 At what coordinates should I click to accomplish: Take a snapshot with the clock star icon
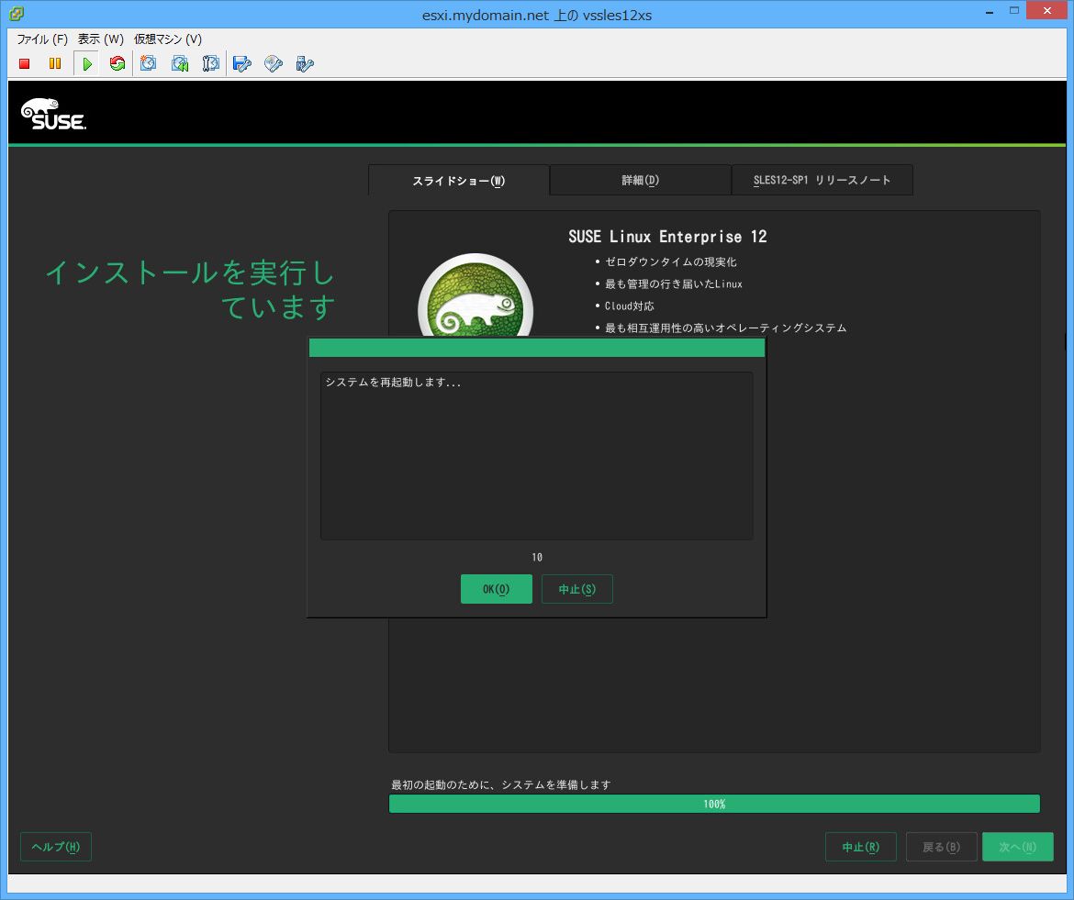pyautogui.click(x=148, y=63)
